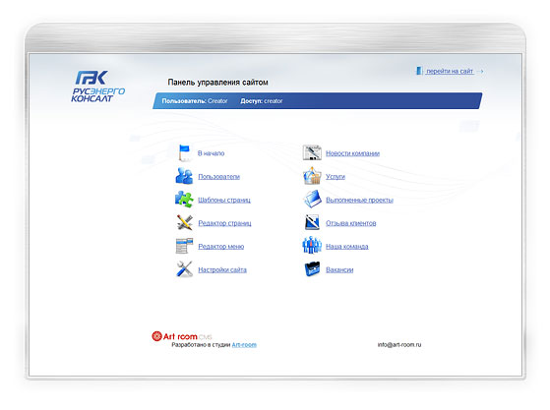The image size is (550, 410).
Task: Click the client reviews icon
Action: (312, 222)
